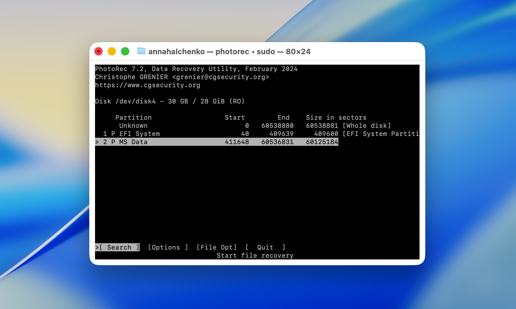Click the start value 411648
The height and width of the screenshot is (309, 516).
point(237,142)
